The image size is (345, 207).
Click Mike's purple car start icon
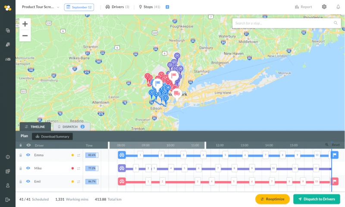click(x=122, y=168)
